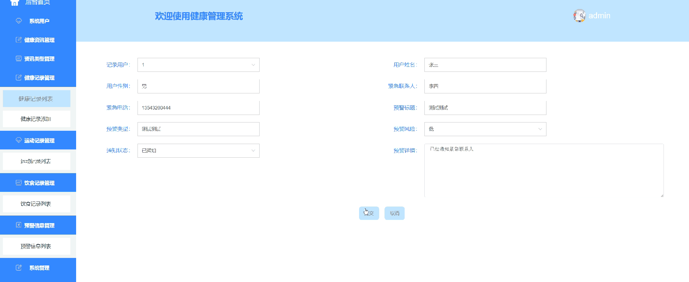This screenshot has height=282, width=689.
Task: Click the yen icon next to 预警信息管理
Action: click(x=19, y=225)
